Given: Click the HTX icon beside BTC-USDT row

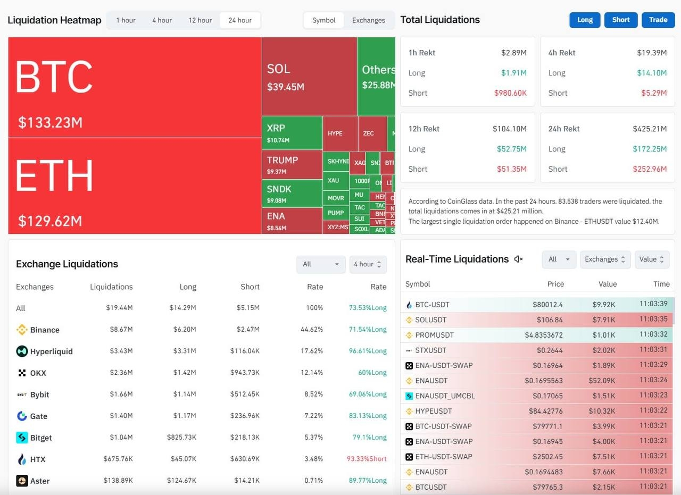Looking at the screenshot, I should point(409,305).
